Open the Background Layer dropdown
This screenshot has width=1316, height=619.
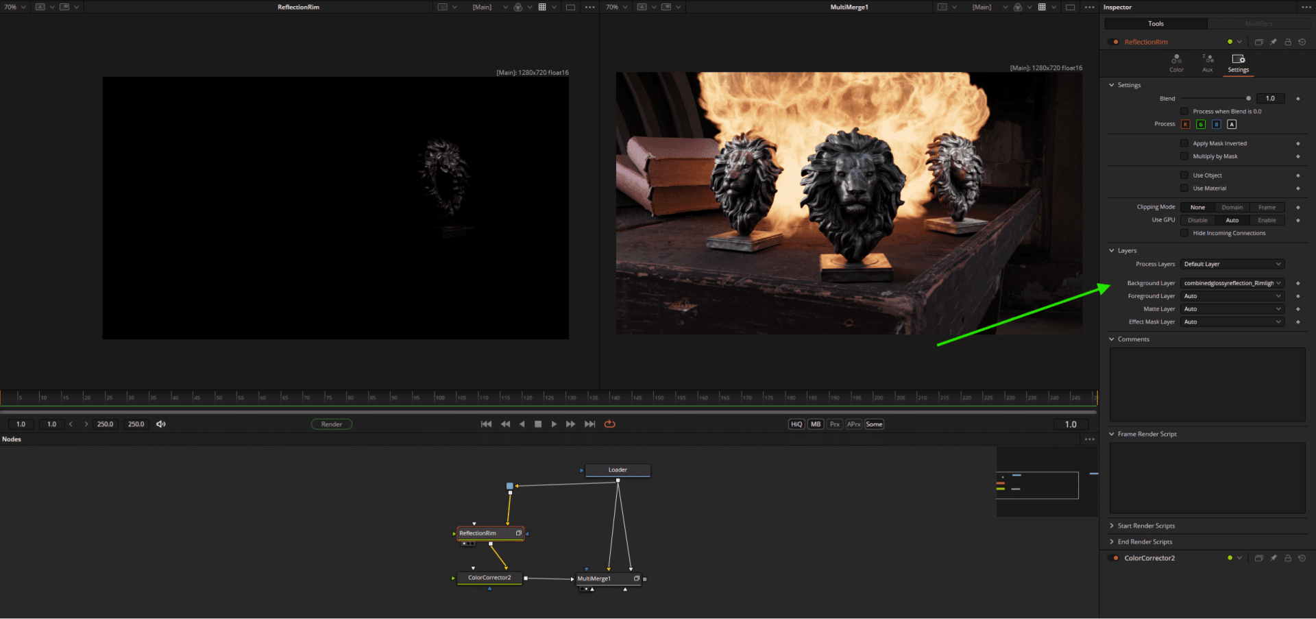(x=1232, y=282)
